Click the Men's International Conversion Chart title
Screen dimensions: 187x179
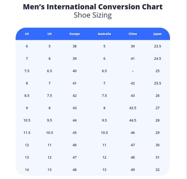click(93, 7)
